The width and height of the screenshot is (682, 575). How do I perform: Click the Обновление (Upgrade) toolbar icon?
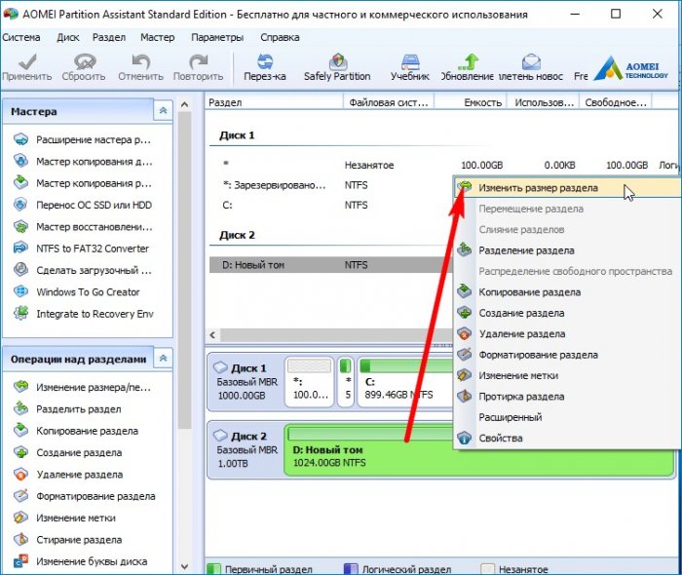[468, 67]
